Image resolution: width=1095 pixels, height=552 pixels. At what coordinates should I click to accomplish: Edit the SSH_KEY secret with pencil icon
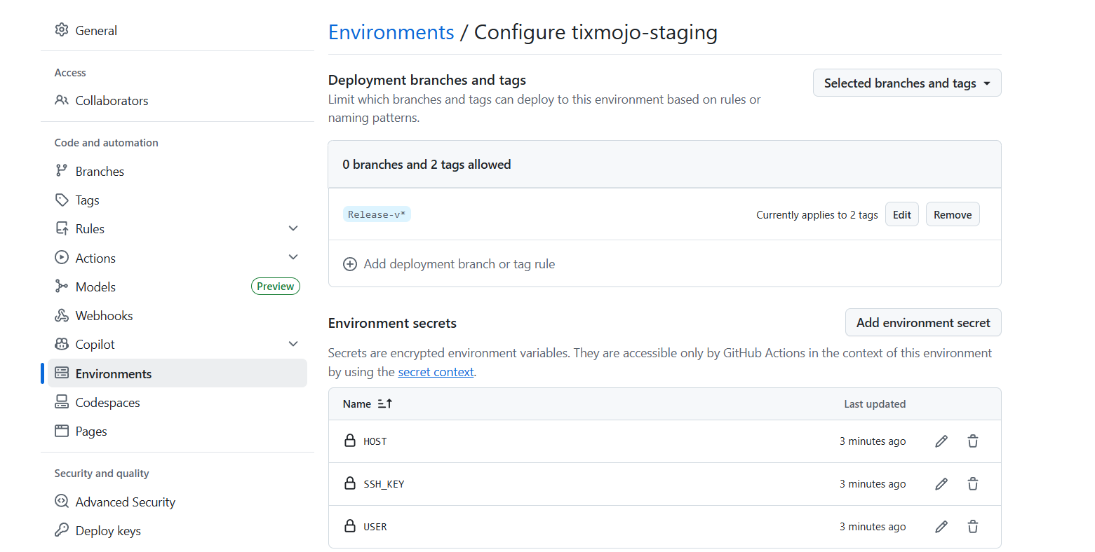941,484
